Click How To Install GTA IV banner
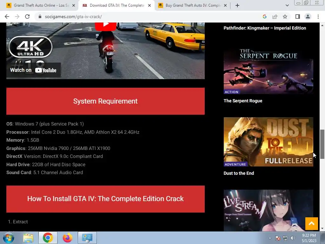This screenshot has height=244, width=325. 105,199
